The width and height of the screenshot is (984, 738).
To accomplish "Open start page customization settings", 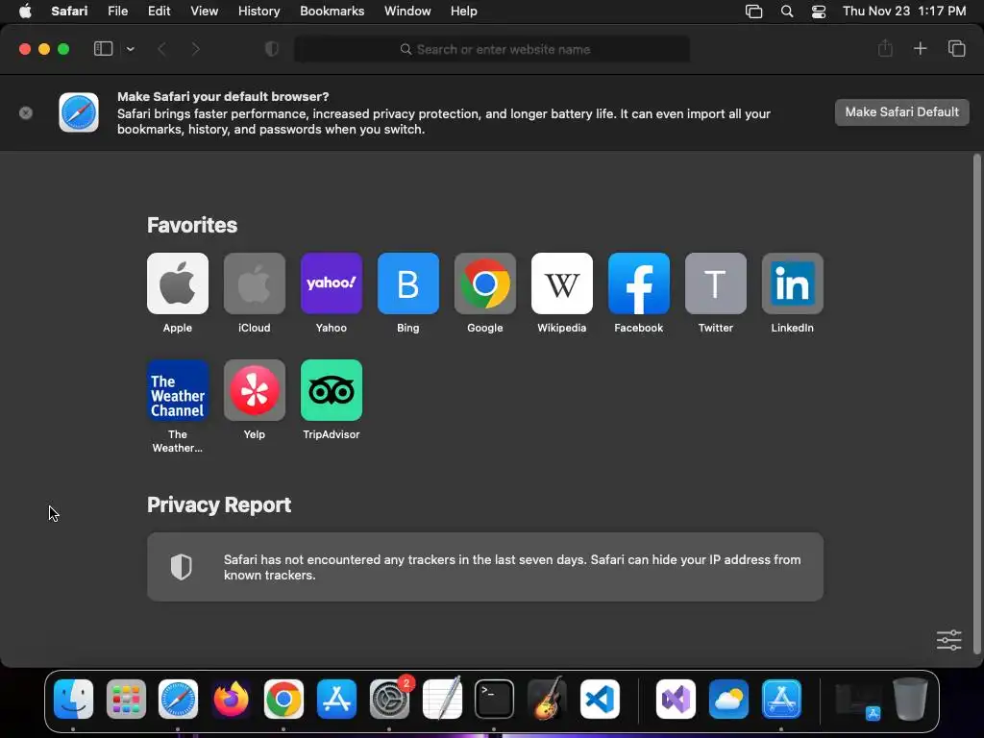I will coord(948,640).
